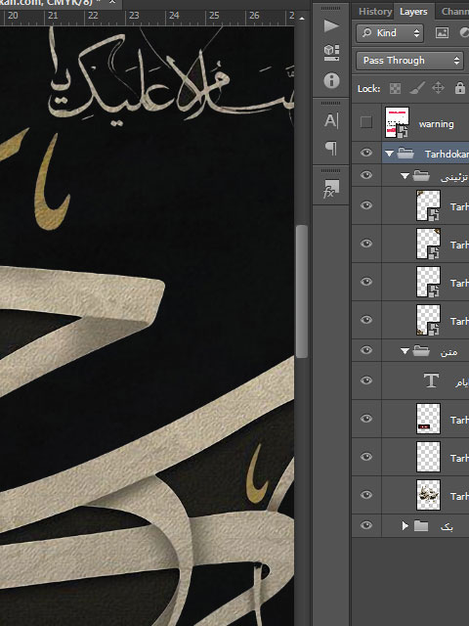Open the 3D panel cube icon
Screen dimensions: 469x626
point(331,52)
